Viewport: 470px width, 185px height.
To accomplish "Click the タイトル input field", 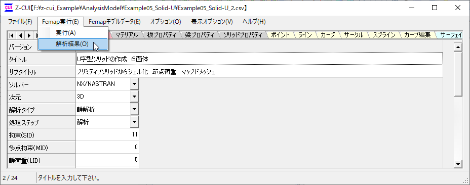I will click(259, 59).
